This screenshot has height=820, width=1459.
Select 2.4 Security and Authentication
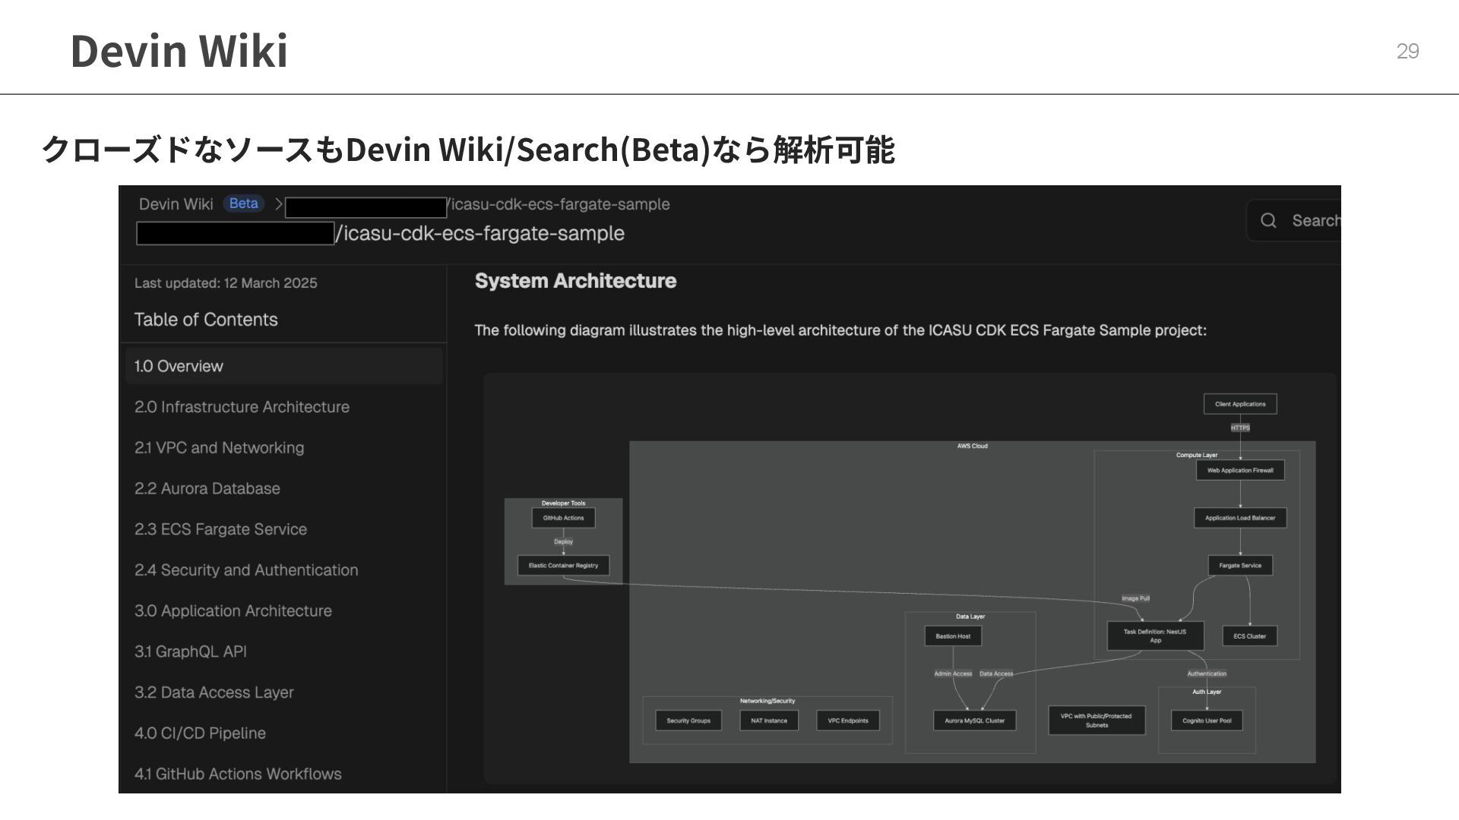pyautogui.click(x=246, y=570)
